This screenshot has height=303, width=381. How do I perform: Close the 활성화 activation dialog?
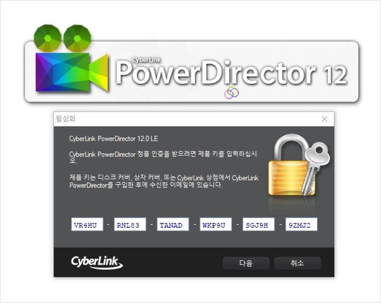tap(324, 119)
